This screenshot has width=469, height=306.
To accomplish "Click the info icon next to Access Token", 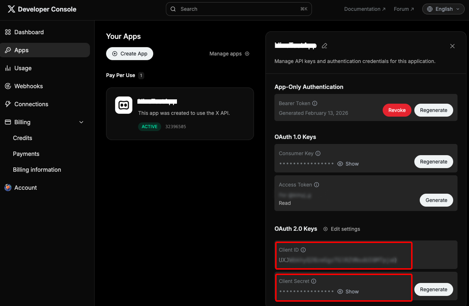I will [317, 185].
